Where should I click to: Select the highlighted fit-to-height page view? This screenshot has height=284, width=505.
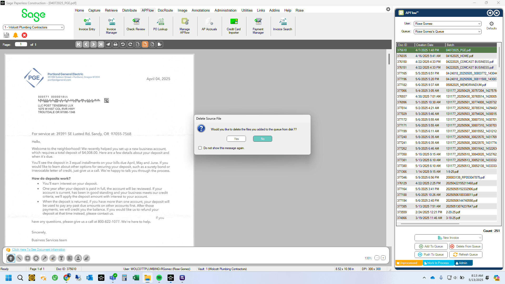click(145, 44)
